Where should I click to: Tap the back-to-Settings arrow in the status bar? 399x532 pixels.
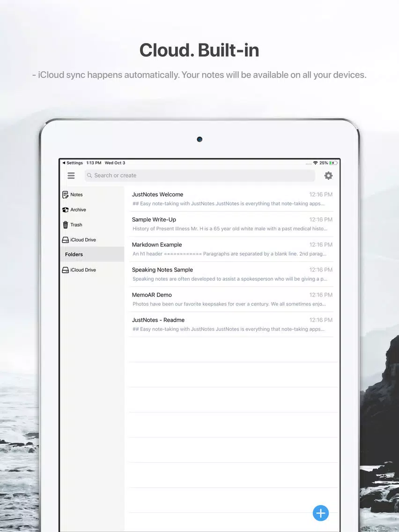(x=63, y=163)
